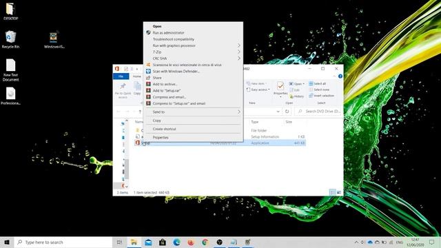Click the Add to archive icon
Image resolution: width=441 pixels, height=248 pixels.
(148, 84)
